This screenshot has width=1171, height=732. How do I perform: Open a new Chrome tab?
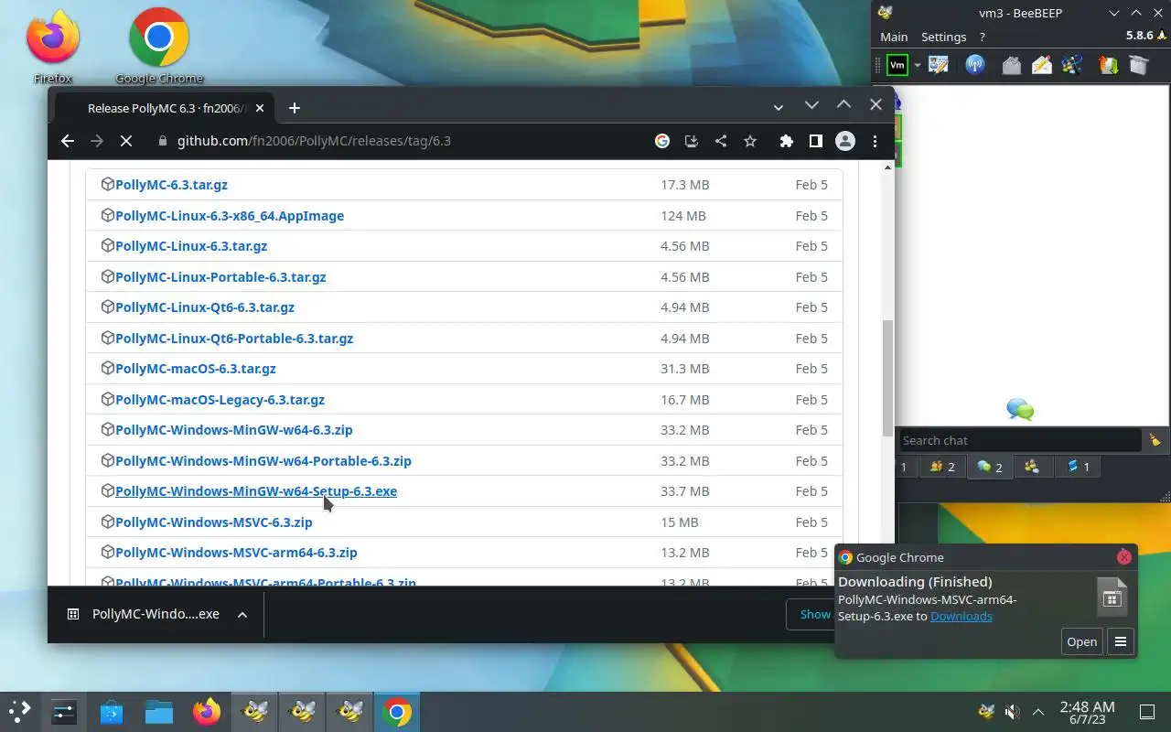(294, 108)
